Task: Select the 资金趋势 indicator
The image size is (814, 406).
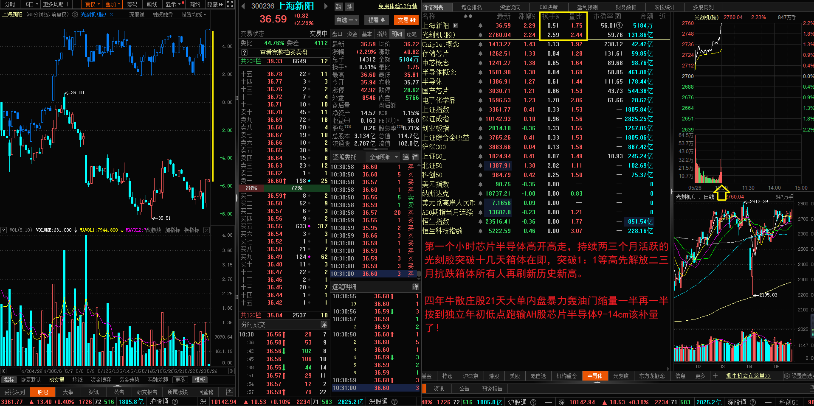Action: point(129,380)
